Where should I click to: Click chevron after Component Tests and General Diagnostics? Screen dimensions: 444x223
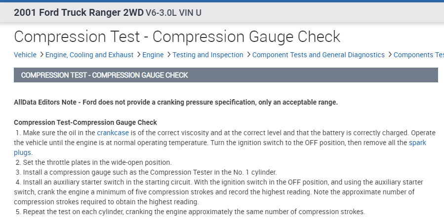389,55
